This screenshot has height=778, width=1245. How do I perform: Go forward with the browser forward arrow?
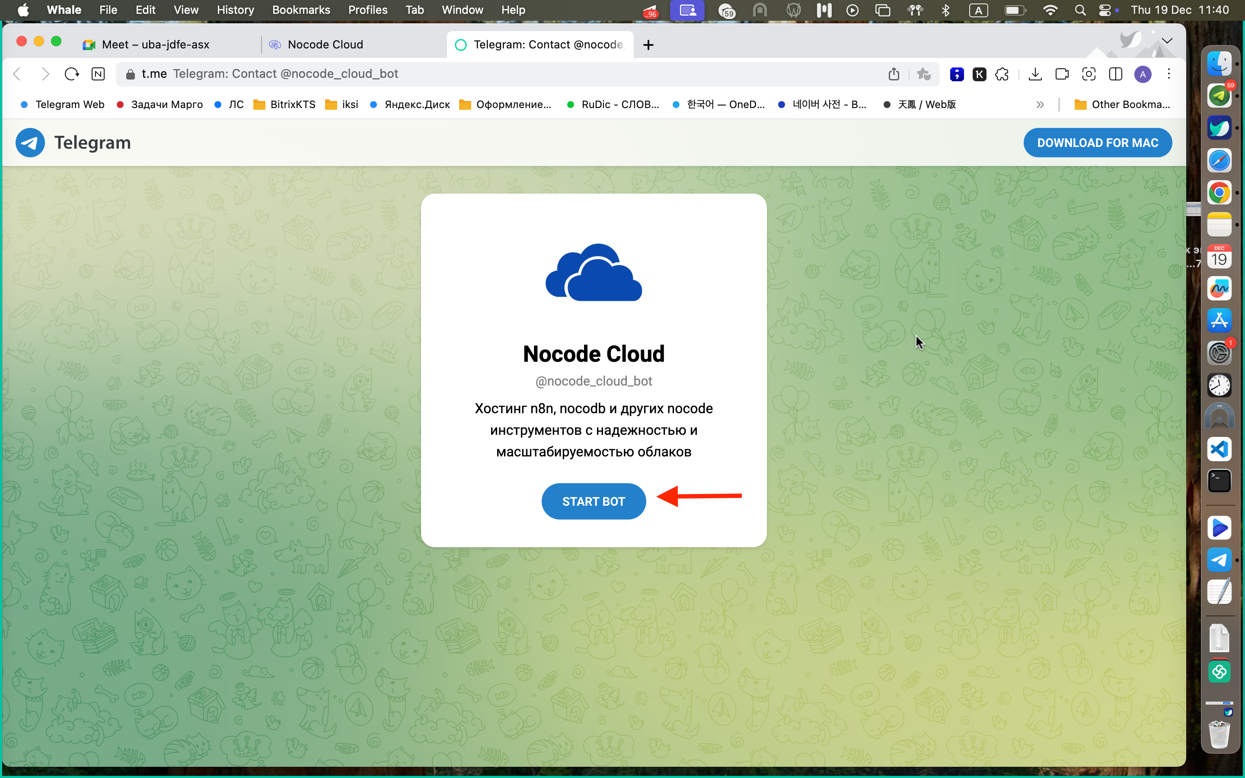click(x=45, y=74)
